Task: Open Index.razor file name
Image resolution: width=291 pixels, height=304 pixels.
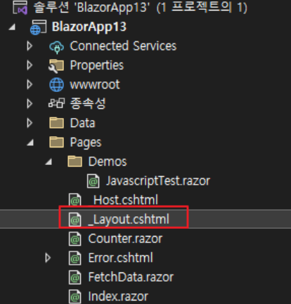Action: tap(118, 296)
